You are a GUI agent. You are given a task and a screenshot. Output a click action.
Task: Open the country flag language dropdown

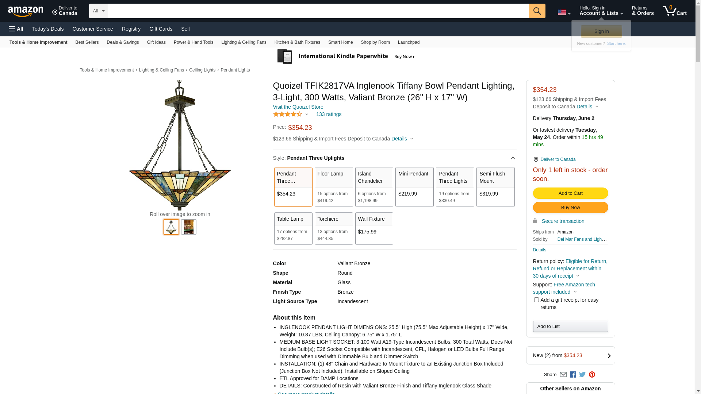(x=564, y=12)
